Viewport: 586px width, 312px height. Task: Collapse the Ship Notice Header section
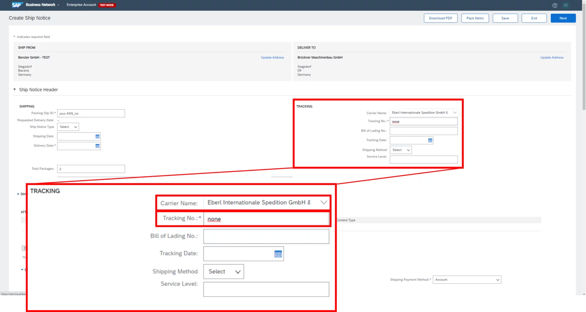point(15,90)
